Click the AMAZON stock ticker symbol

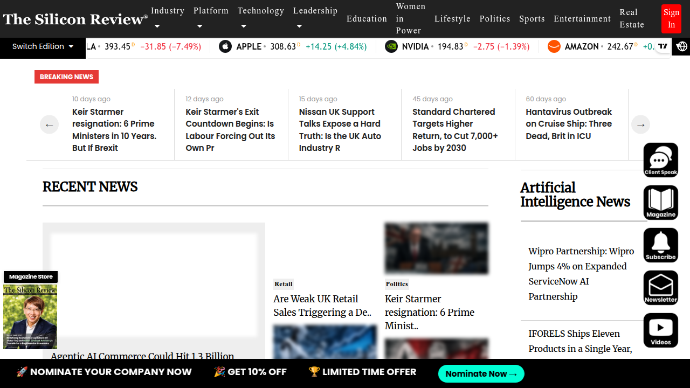pyautogui.click(x=582, y=47)
